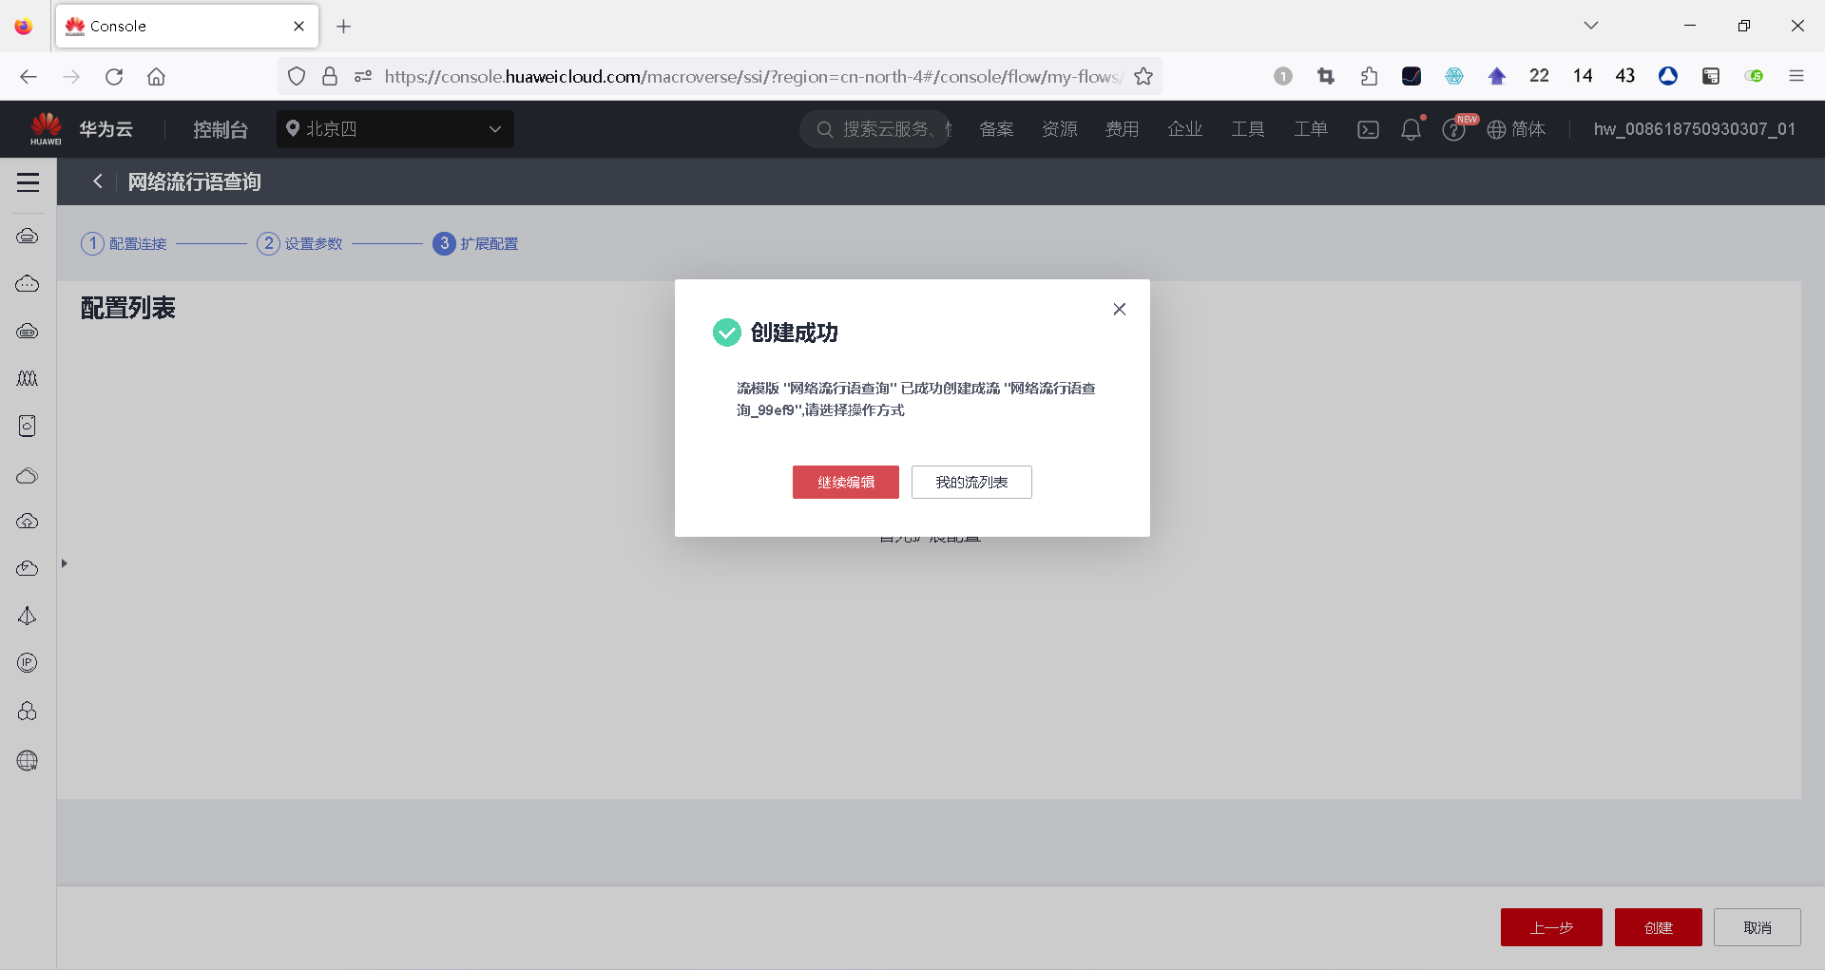Click the 创建 button at bottom
The height and width of the screenshot is (970, 1825).
[x=1658, y=927]
